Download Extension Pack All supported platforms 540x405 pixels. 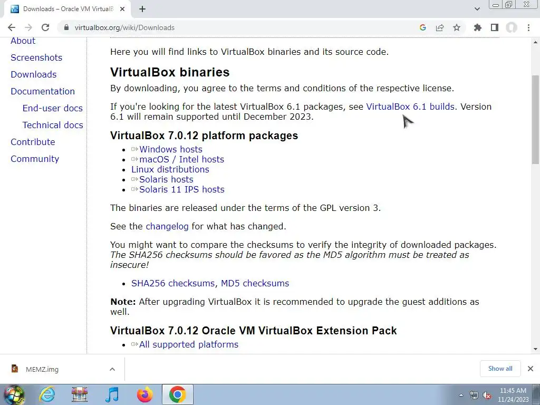pos(189,345)
